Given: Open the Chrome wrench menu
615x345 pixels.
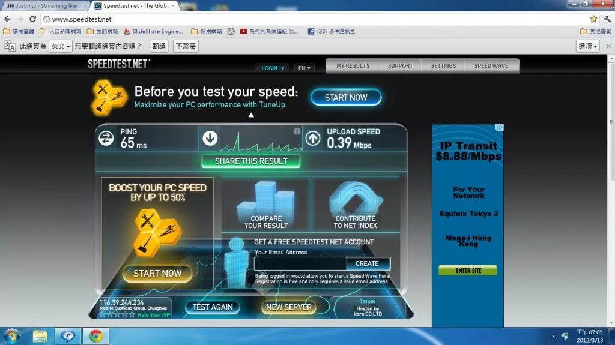Looking at the screenshot, I should 607,19.
